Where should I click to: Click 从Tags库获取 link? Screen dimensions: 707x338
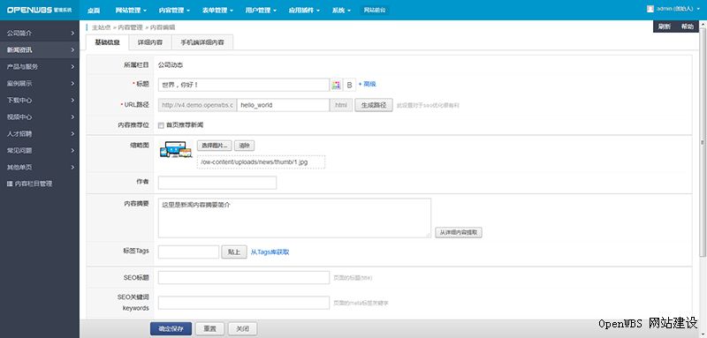click(270, 252)
